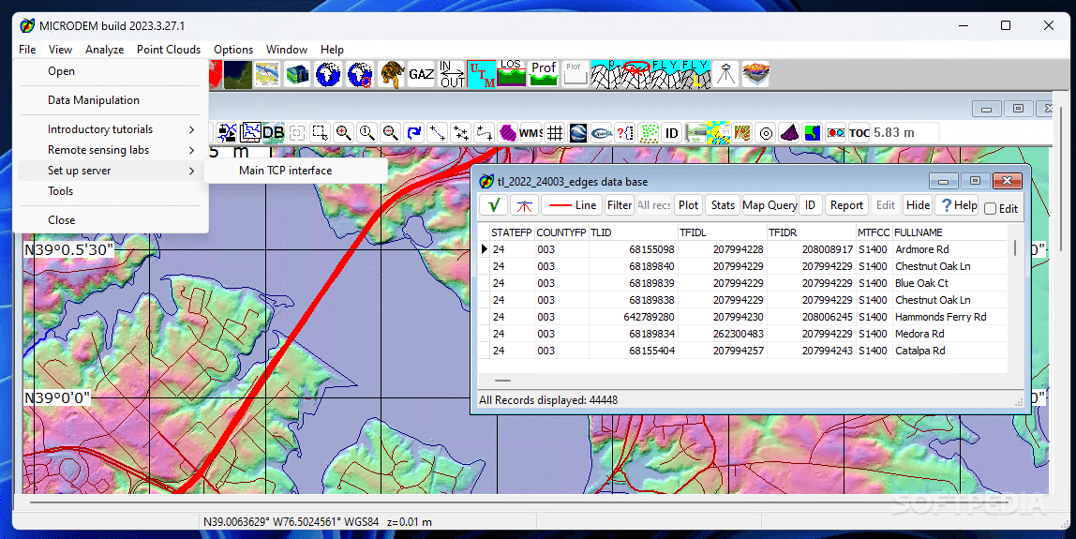This screenshot has height=539, width=1076.
Task: Click the question mark Help button in database window
Action: (959, 204)
